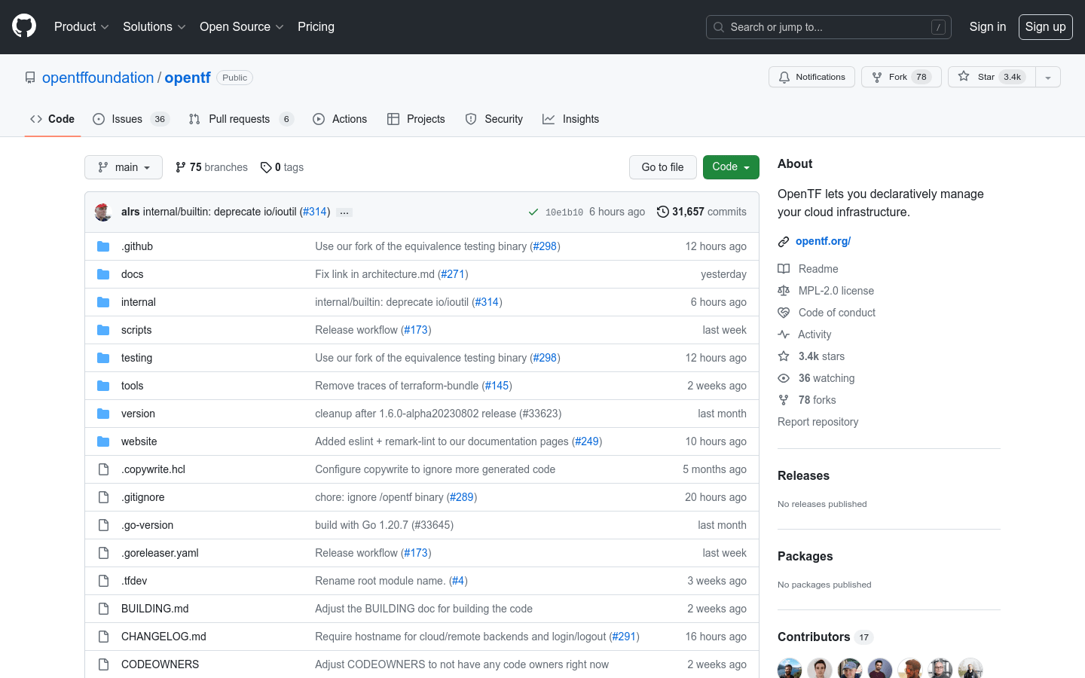View the 31,657 commits history
Viewport: 1085px width, 678px height.
[x=701, y=212]
